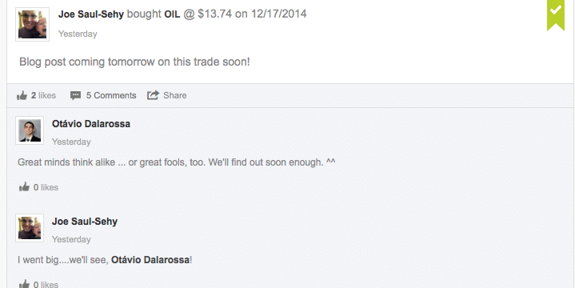The height and width of the screenshot is (288, 575).
Task: Click the share arrow icon
Action: (153, 95)
